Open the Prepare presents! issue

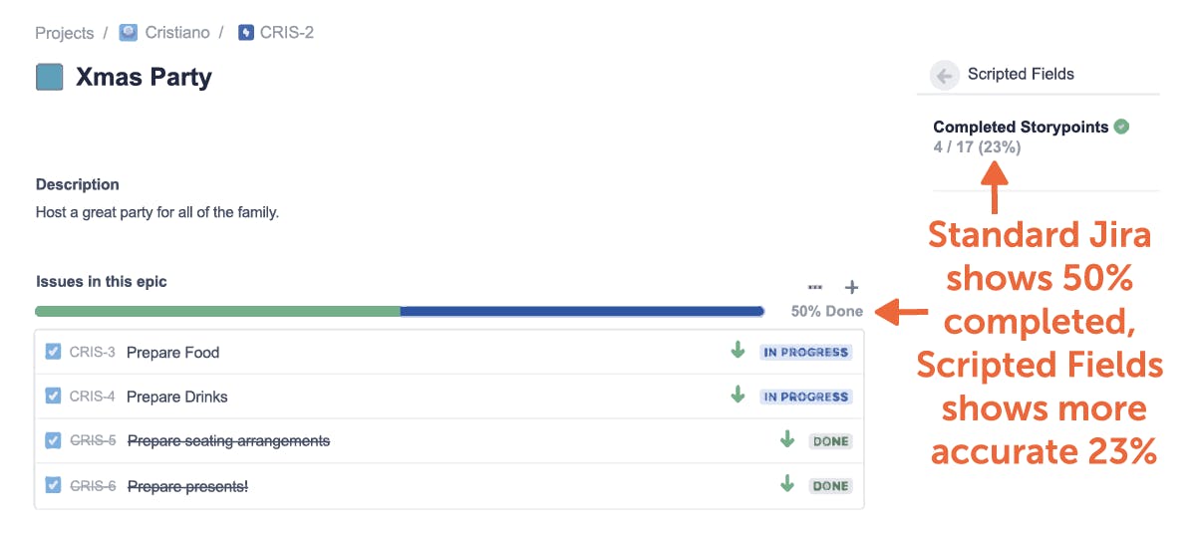click(x=187, y=486)
